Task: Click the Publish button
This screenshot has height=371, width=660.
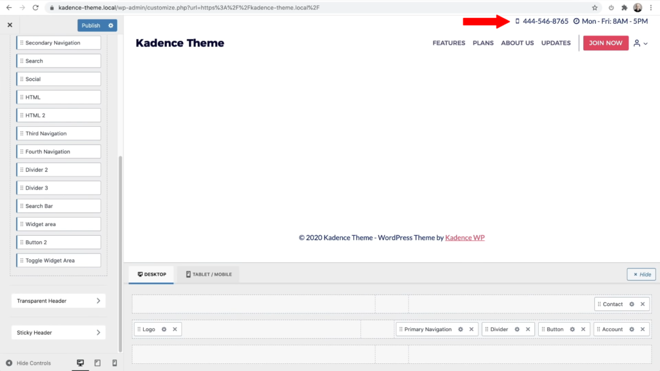Action: (91, 26)
